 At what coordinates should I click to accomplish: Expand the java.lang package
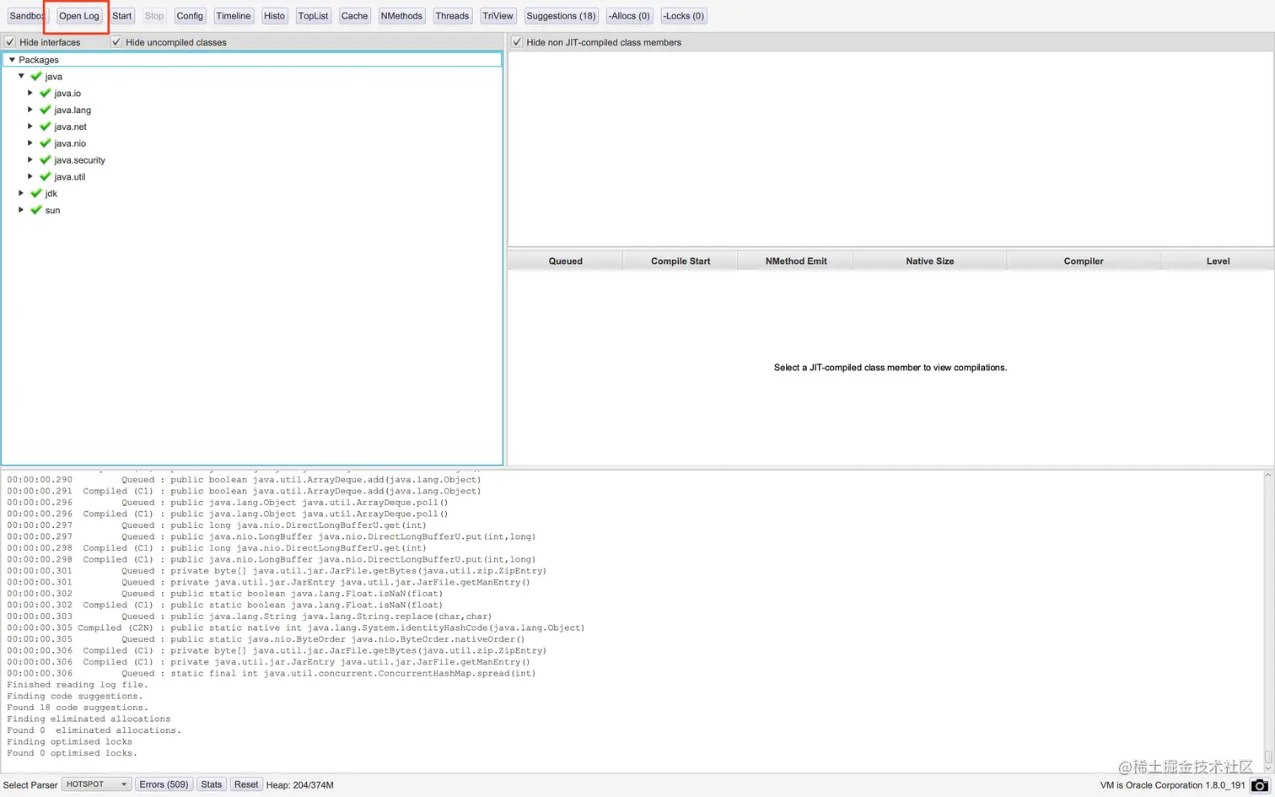(x=30, y=110)
